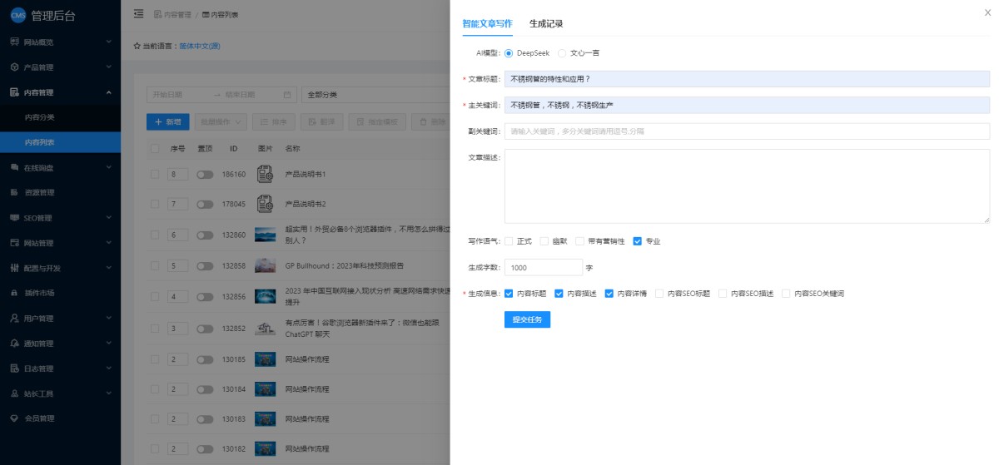
Task: Click the 插件市场 icon in sidebar
Action: point(14,294)
